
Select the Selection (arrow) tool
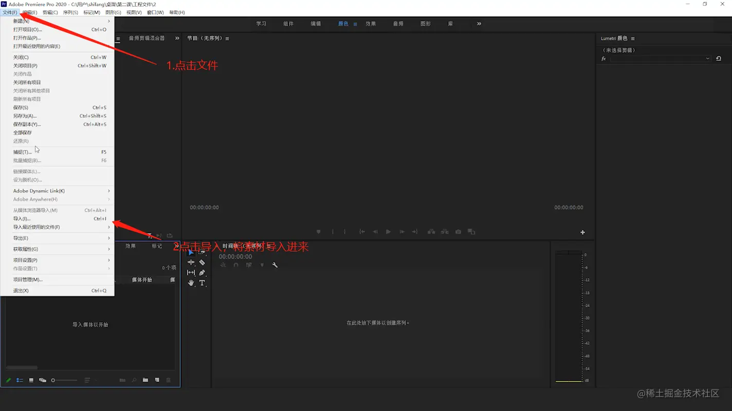[191, 252]
